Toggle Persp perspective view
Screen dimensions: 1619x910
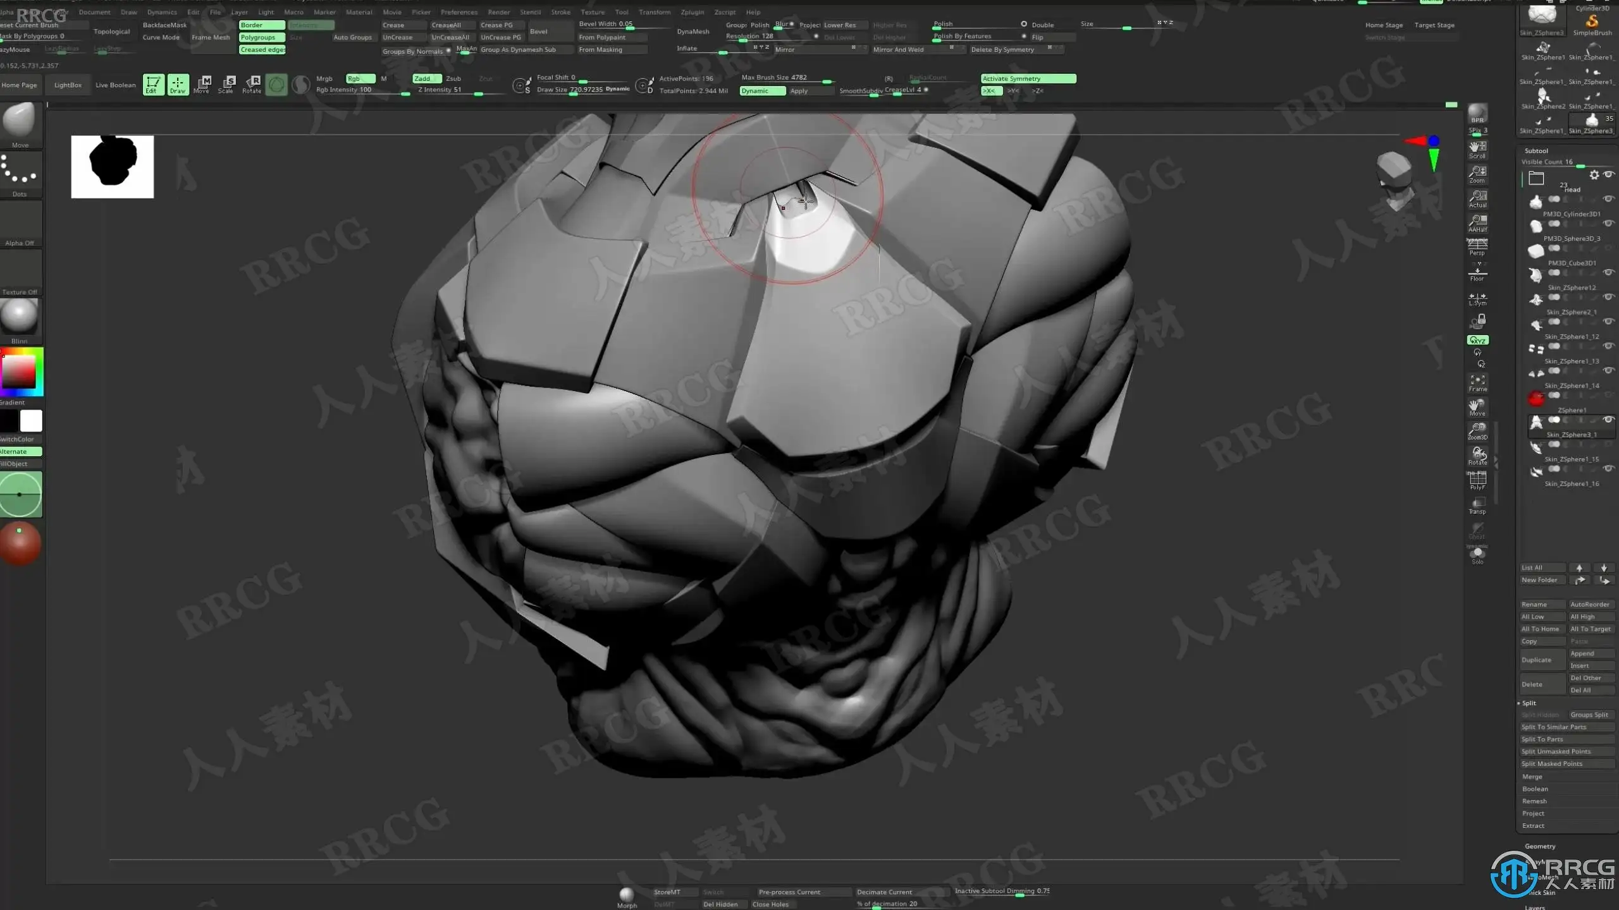point(1477,247)
